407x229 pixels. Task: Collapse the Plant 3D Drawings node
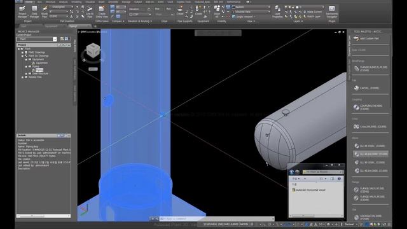(22, 56)
